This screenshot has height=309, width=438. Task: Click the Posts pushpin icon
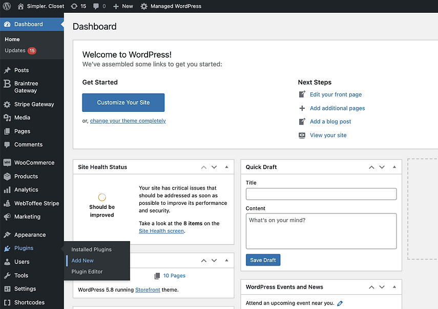pos(7,70)
